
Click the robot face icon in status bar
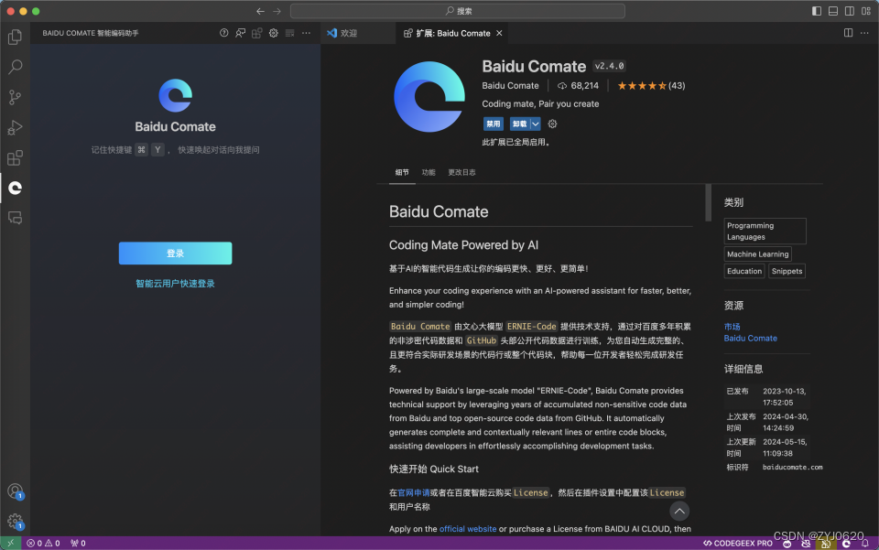pyautogui.click(x=787, y=544)
